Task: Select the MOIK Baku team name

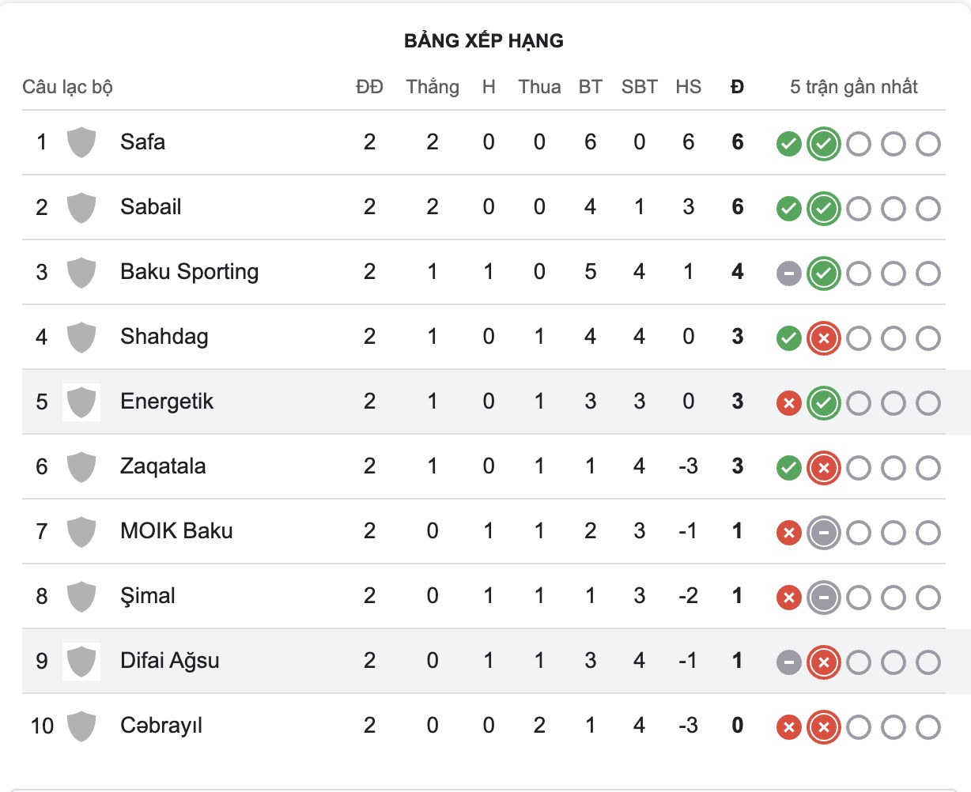Action: 176,531
